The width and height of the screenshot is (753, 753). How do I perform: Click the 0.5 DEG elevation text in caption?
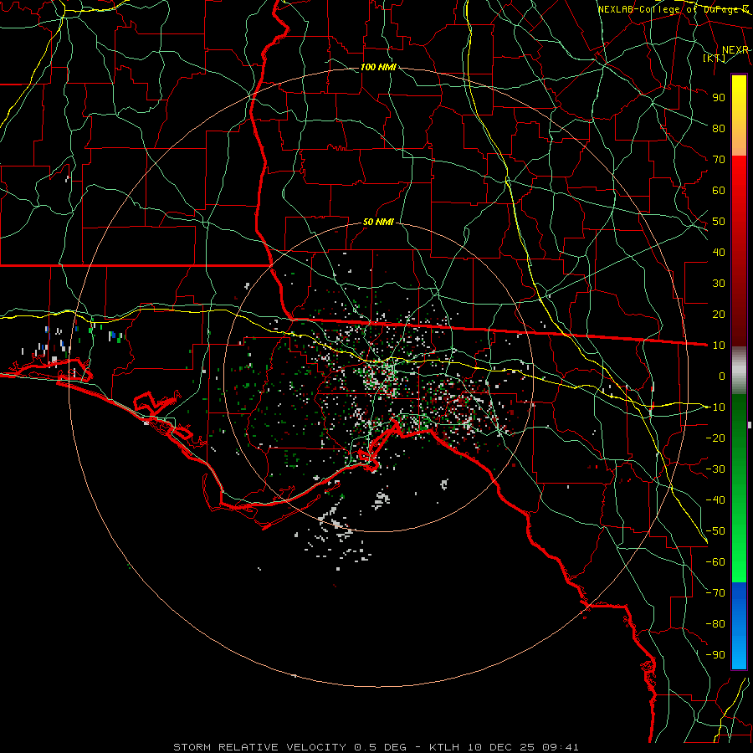click(x=381, y=747)
